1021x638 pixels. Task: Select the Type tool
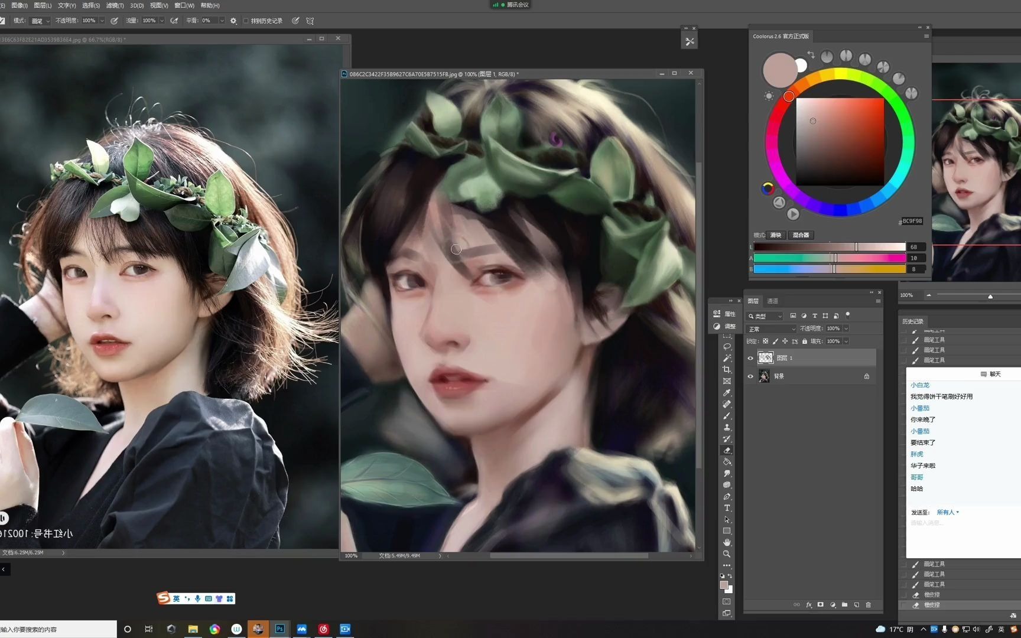point(727,508)
